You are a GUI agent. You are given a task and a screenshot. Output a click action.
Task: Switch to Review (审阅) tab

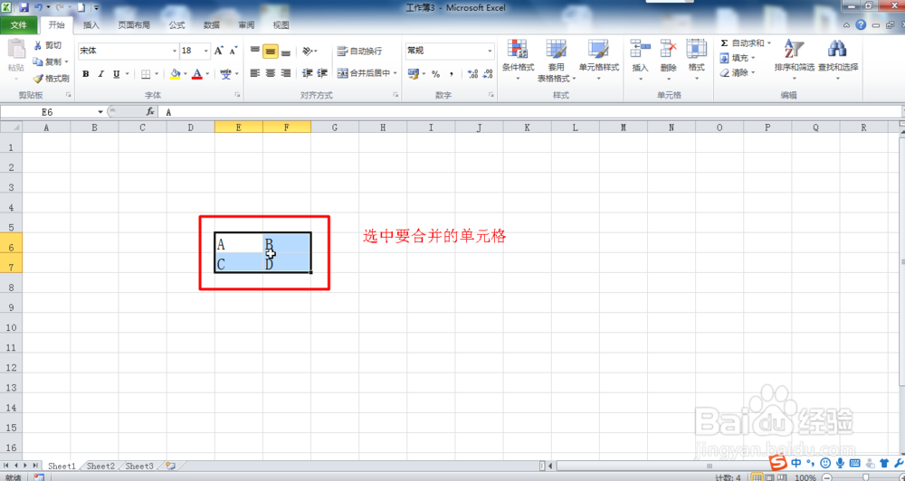tap(246, 25)
